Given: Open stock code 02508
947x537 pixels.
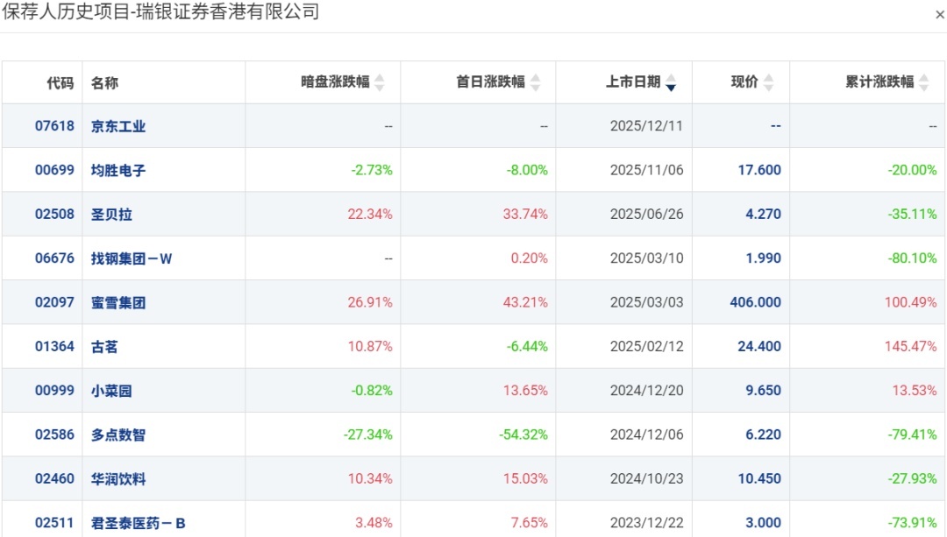Looking at the screenshot, I should tap(54, 215).
